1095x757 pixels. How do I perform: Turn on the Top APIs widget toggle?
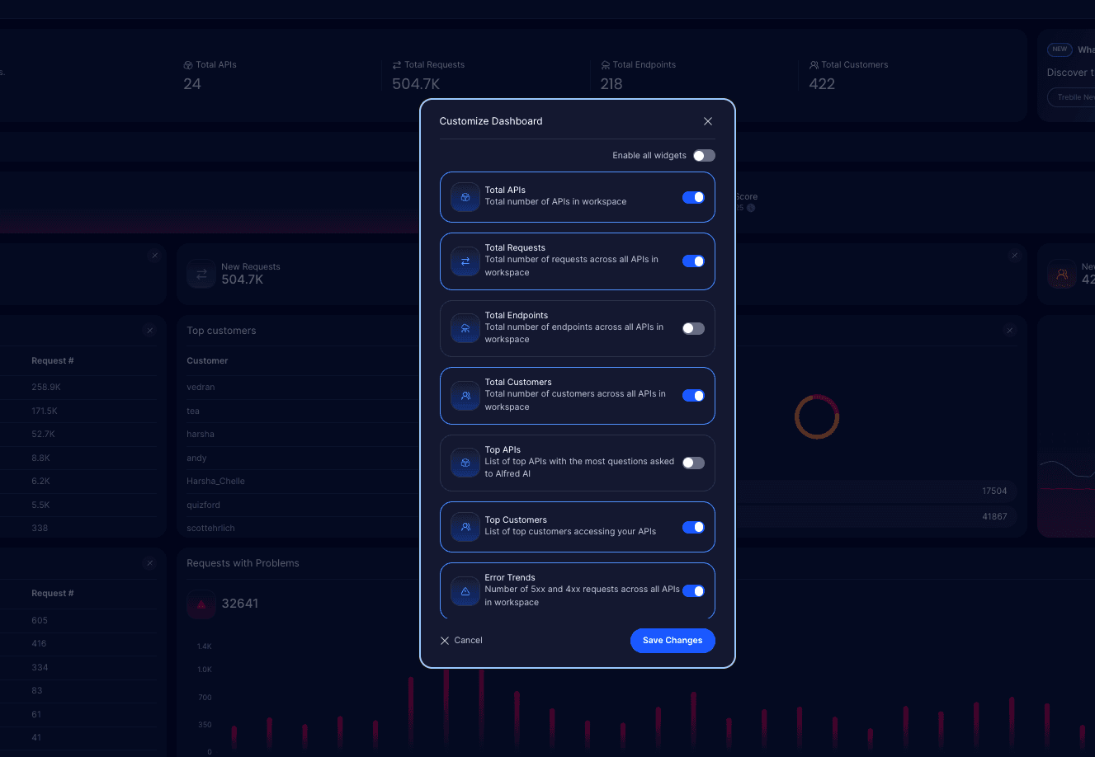tap(693, 463)
